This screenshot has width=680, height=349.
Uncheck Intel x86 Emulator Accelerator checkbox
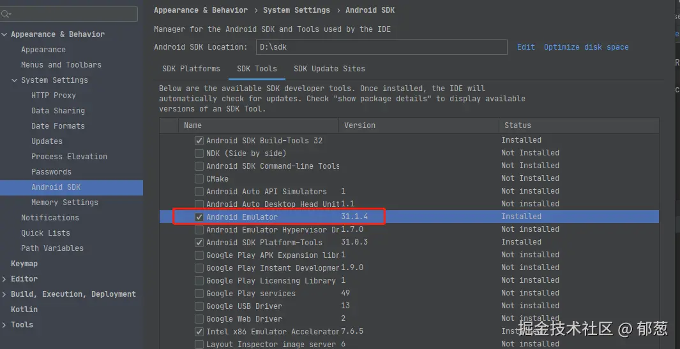[x=199, y=332]
